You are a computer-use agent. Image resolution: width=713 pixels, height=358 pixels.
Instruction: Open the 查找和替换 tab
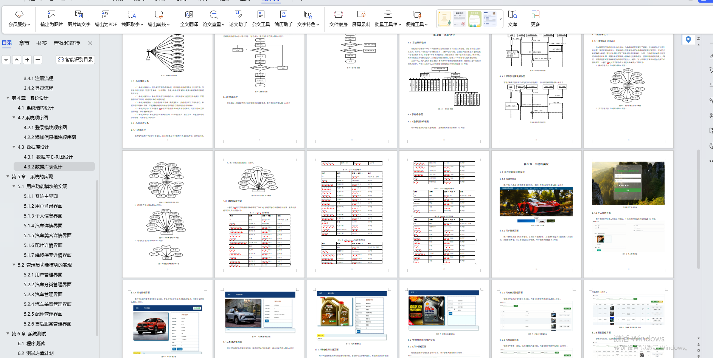[67, 43]
